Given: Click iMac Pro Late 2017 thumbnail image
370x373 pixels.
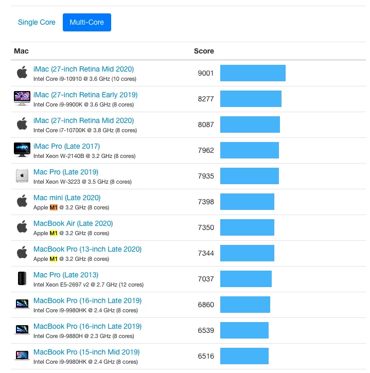Looking at the screenshot, I should 22,150.
